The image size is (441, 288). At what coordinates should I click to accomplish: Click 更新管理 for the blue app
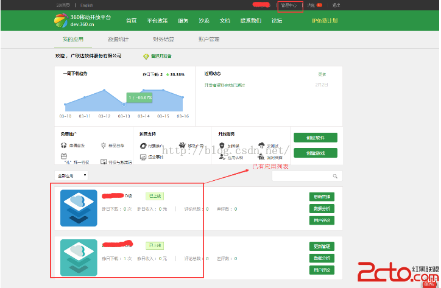coord(322,197)
